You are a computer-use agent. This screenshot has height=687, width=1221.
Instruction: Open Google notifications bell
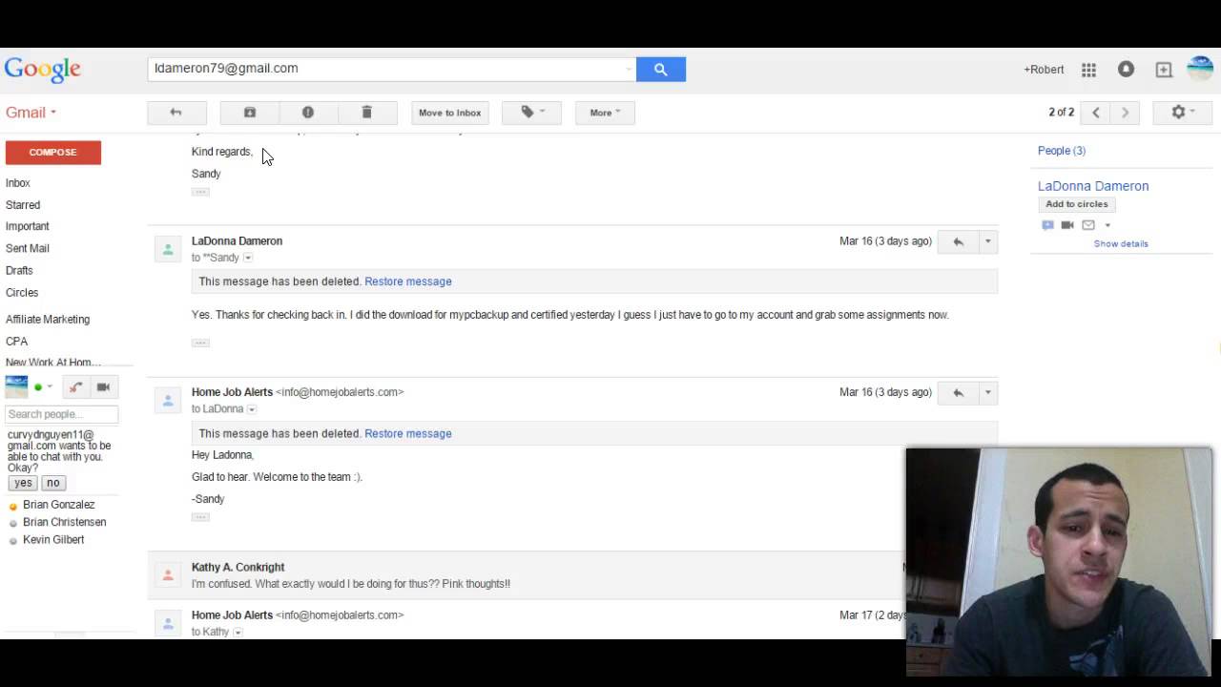(1126, 69)
